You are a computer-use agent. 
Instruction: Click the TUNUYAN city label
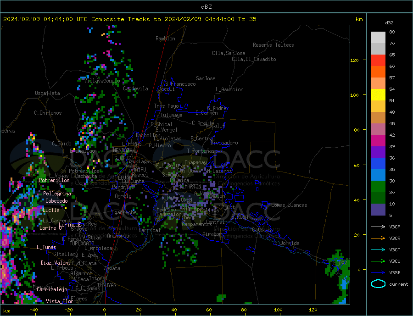click(106, 285)
